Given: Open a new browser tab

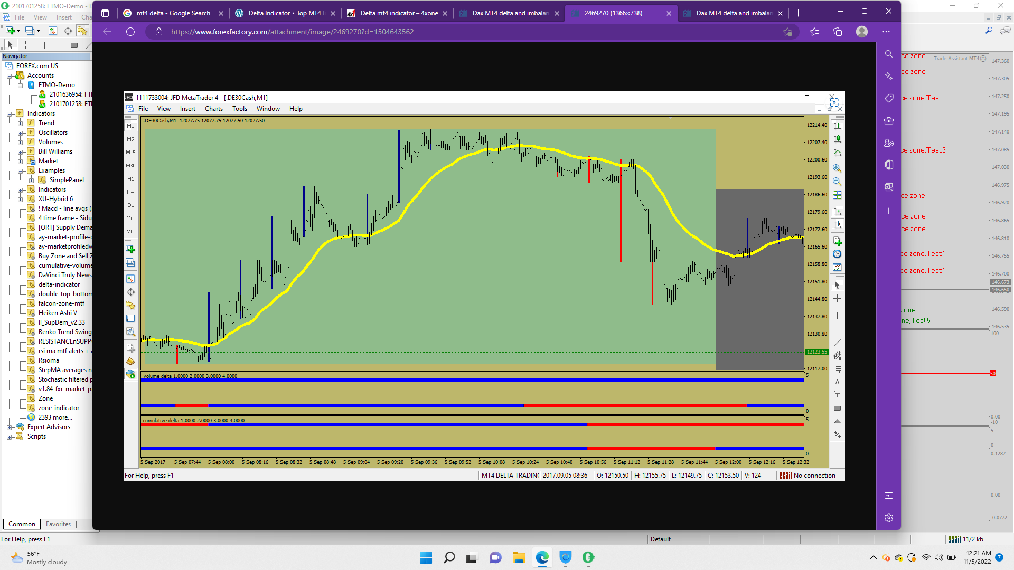Looking at the screenshot, I should point(798,13).
